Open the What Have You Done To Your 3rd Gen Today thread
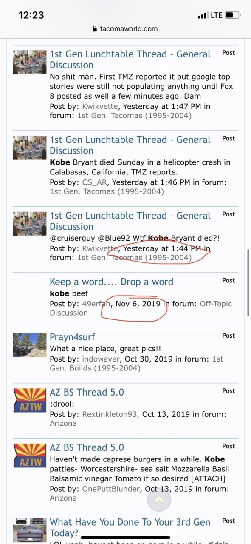Viewport: 251px width, 544px height. coord(130,527)
